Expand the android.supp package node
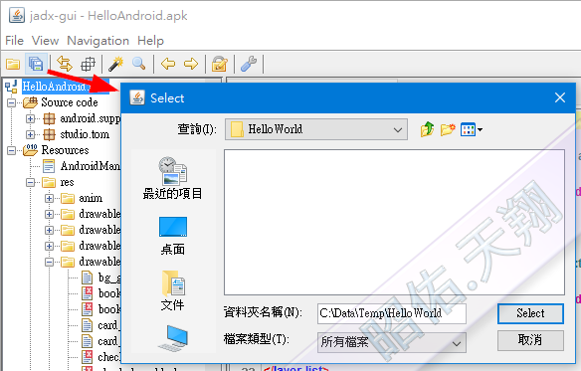This screenshot has width=581, height=371. pyautogui.click(x=31, y=118)
